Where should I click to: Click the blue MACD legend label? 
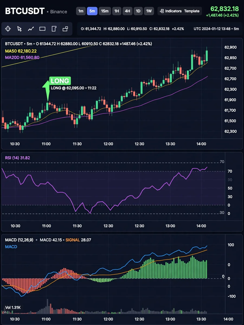(11, 247)
